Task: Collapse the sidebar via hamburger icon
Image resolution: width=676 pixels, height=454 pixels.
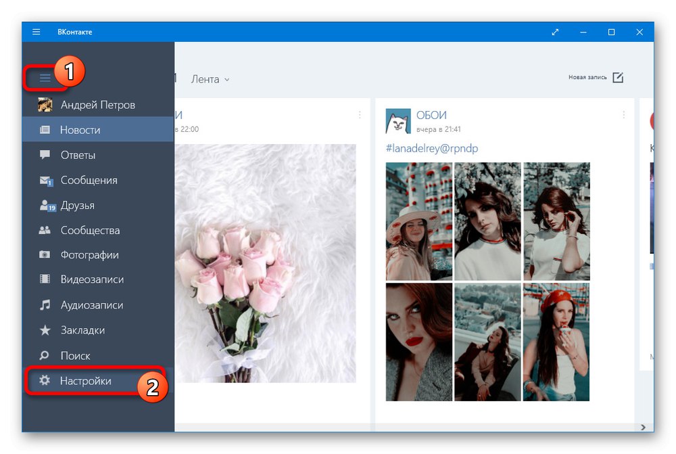Action: [45, 78]
